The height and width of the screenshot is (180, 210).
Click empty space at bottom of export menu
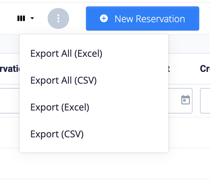(94, 148)
